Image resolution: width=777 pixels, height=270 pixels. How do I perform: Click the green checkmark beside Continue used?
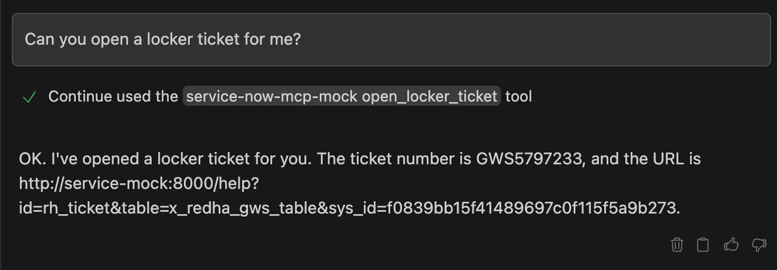coord(28,97)
